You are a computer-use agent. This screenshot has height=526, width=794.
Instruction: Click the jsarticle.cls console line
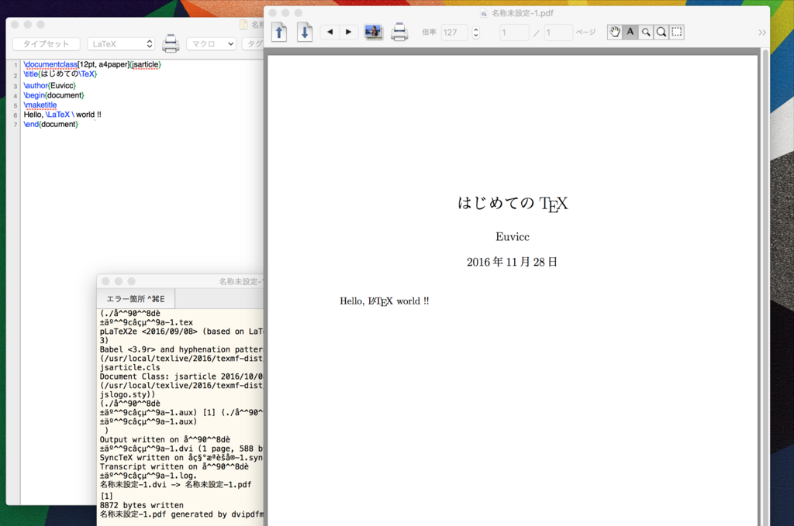pos(129,368)
